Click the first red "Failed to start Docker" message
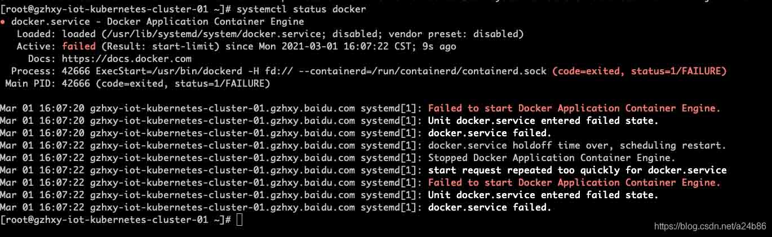The width and height of the screenshot is (772, 237). point(574,108)
